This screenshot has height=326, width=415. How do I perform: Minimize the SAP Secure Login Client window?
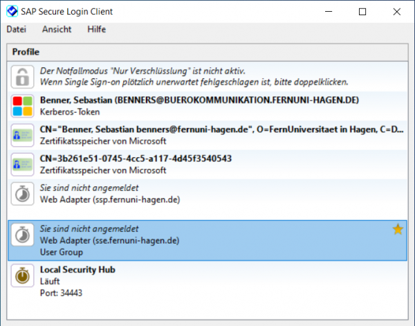(x=329, y=12)
